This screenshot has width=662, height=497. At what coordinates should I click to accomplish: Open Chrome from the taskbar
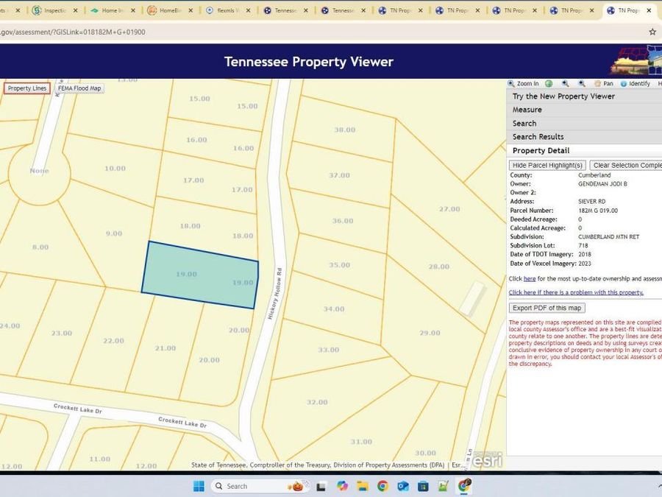tap(382, 486)
